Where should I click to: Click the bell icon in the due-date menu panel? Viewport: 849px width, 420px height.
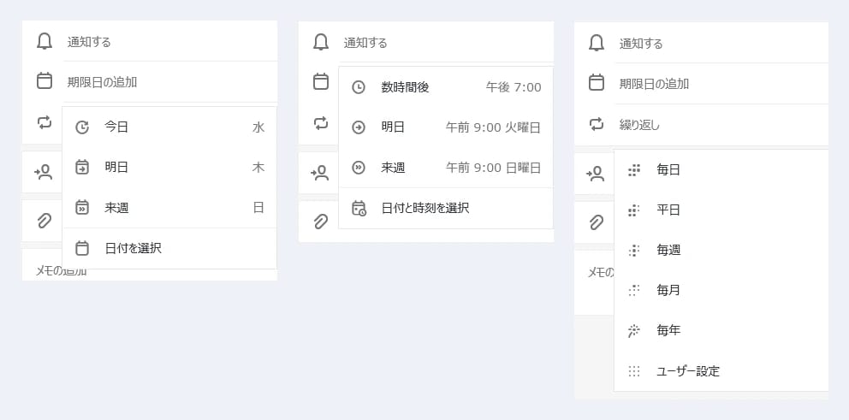pyautogui.click(x=45, y=41)
